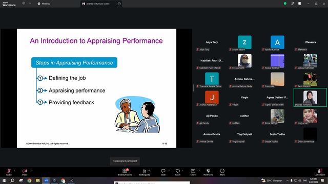Image resolution: width=328 pixels, height=184 pixels.
Task: Select zoom baa04 tile with Z avatar
Action: pyautogui.click(x=244, y=42)
